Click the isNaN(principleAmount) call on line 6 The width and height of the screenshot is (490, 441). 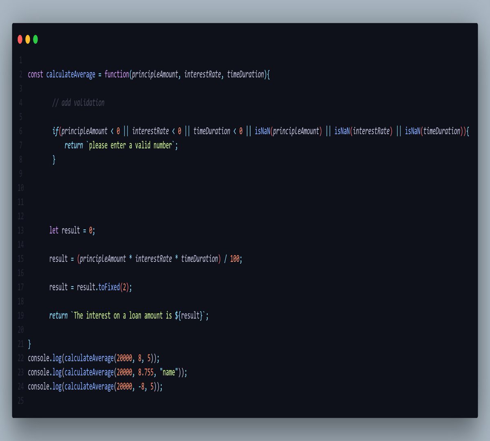click(288, 131)
